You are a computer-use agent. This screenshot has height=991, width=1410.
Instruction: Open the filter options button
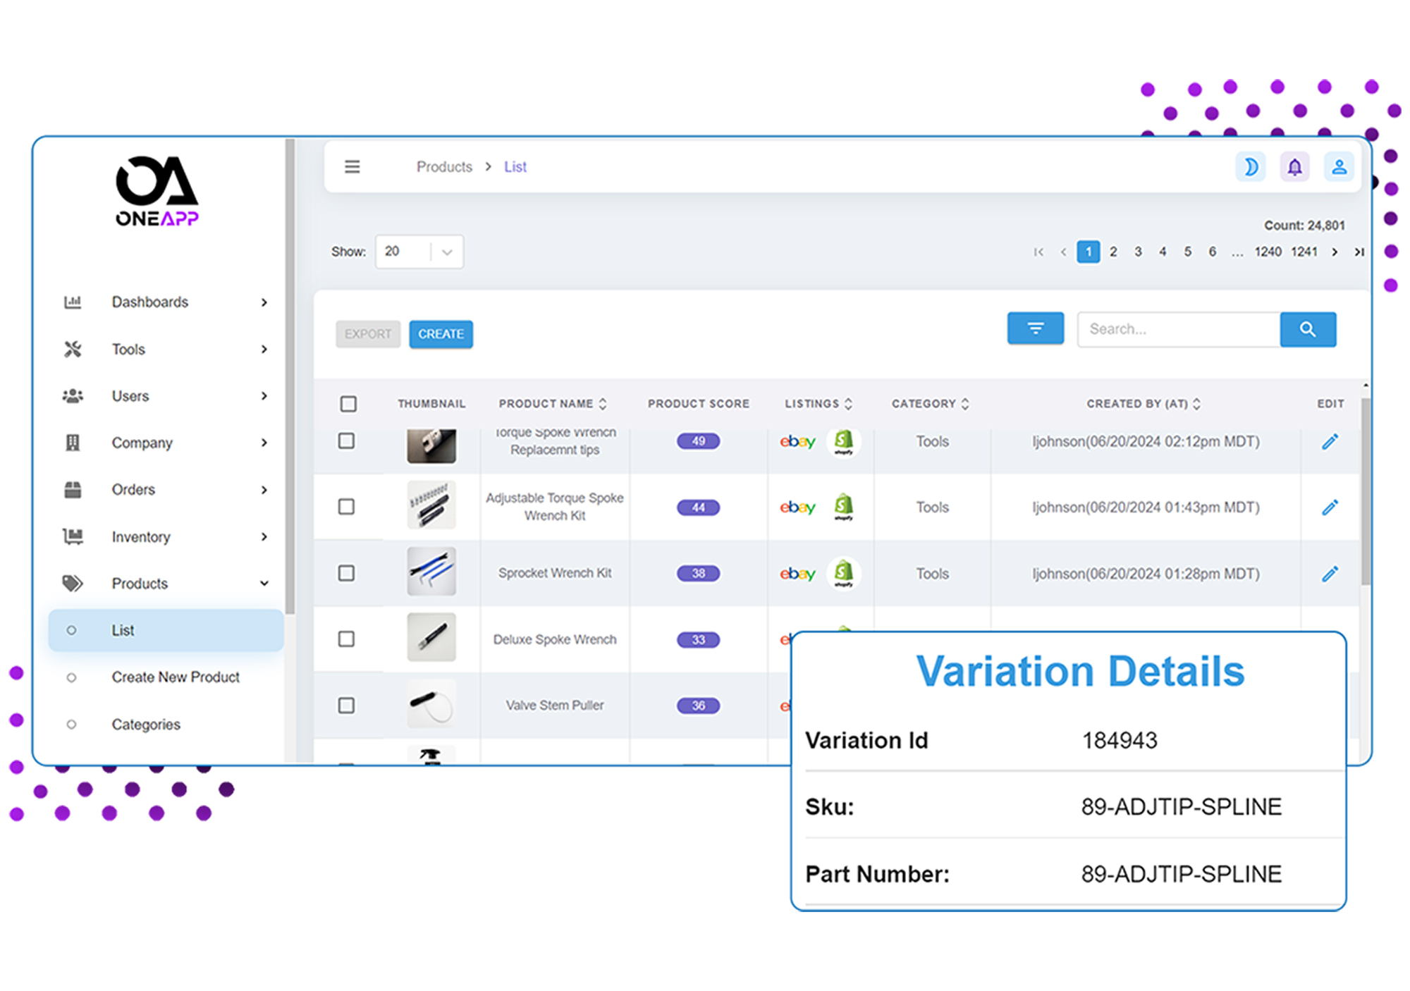pos(1035,328)
